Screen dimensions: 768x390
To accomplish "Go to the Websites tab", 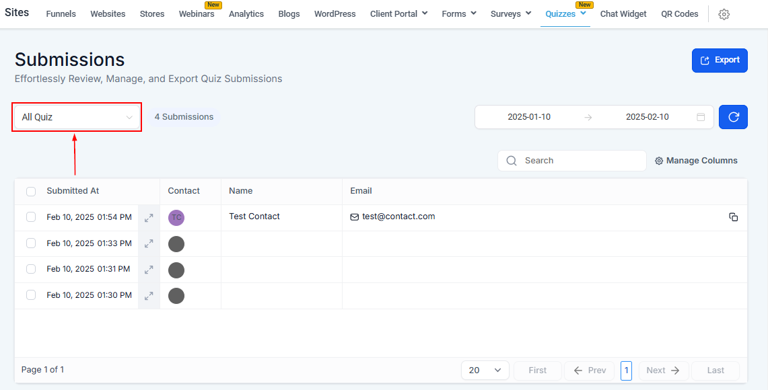I will (x=108, y=13).
